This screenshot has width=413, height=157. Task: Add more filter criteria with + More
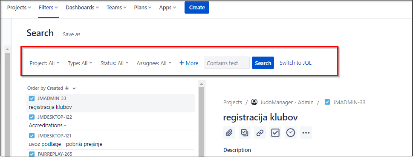pos(188,63)
